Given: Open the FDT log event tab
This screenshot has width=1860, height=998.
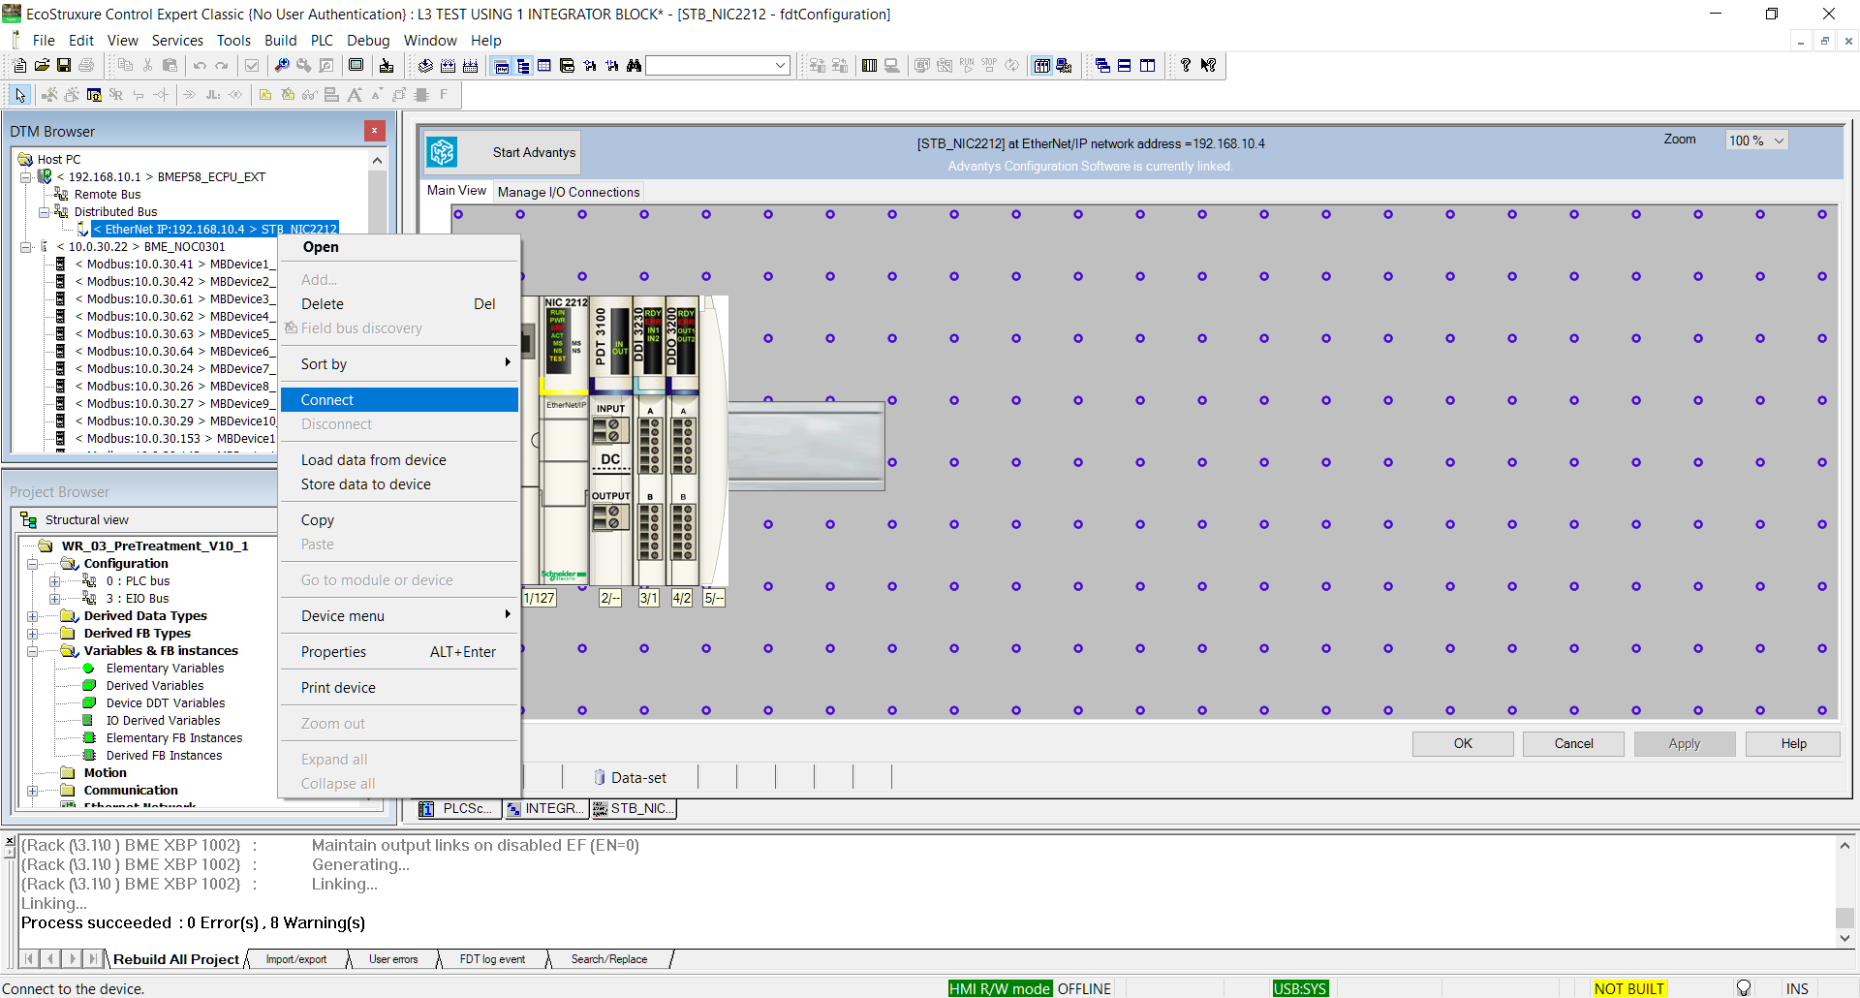Looking at the screenshot, I should click(x=492, y=959).
